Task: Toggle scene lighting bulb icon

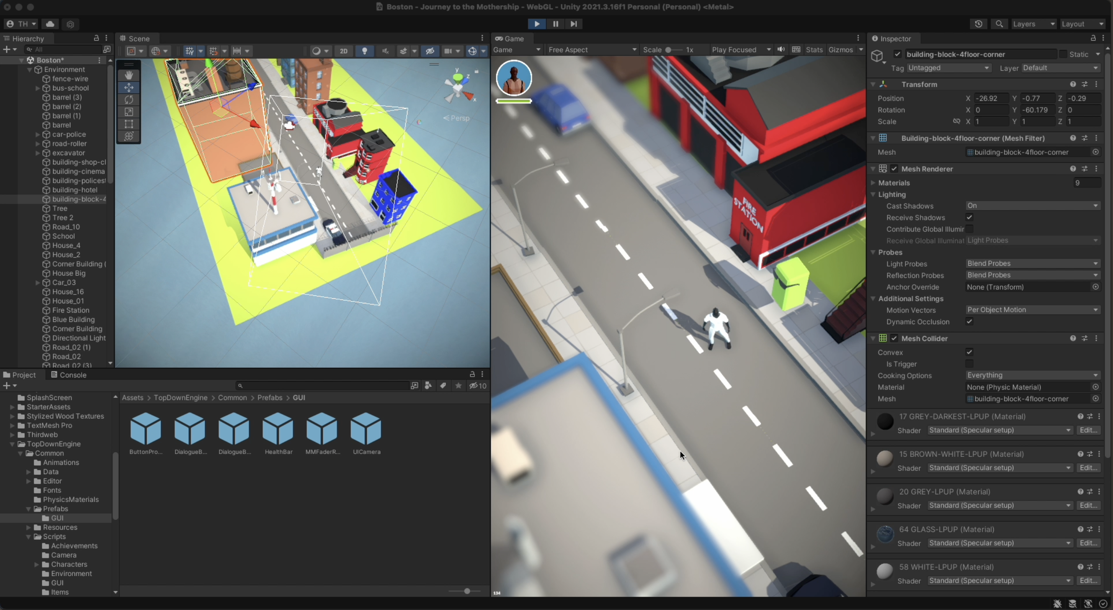Action: [x=364, y=51]
